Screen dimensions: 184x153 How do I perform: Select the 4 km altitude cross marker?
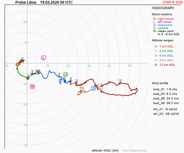59,76
